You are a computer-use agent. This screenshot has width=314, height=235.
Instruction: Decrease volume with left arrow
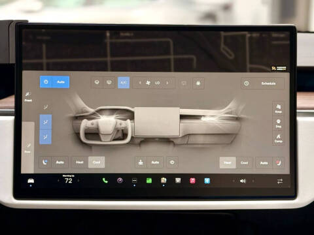tap(234, 181)
